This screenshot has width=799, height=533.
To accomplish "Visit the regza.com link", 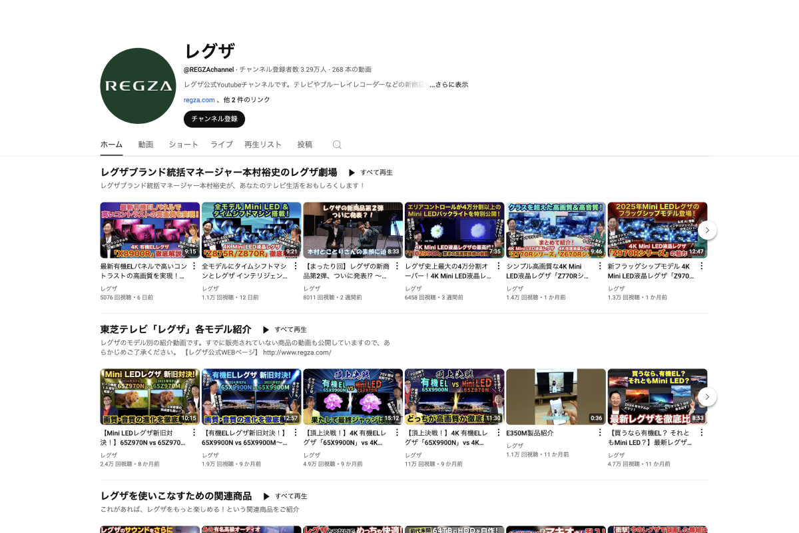I will point(199,100).
